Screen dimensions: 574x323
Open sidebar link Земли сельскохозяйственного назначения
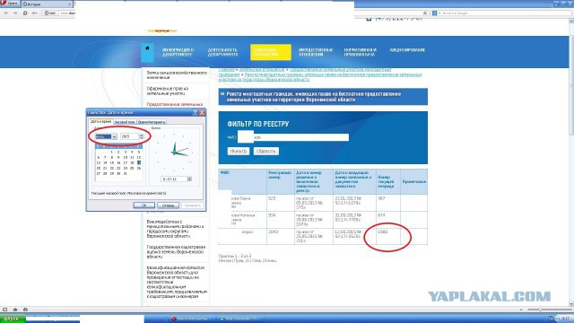(x=177, y=75)
